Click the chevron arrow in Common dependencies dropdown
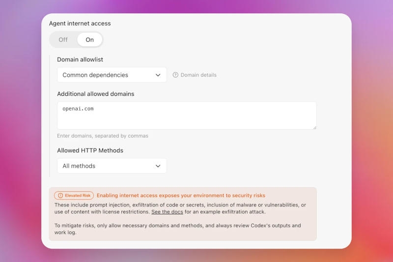393x262 pixels. (x=158, y=75)
